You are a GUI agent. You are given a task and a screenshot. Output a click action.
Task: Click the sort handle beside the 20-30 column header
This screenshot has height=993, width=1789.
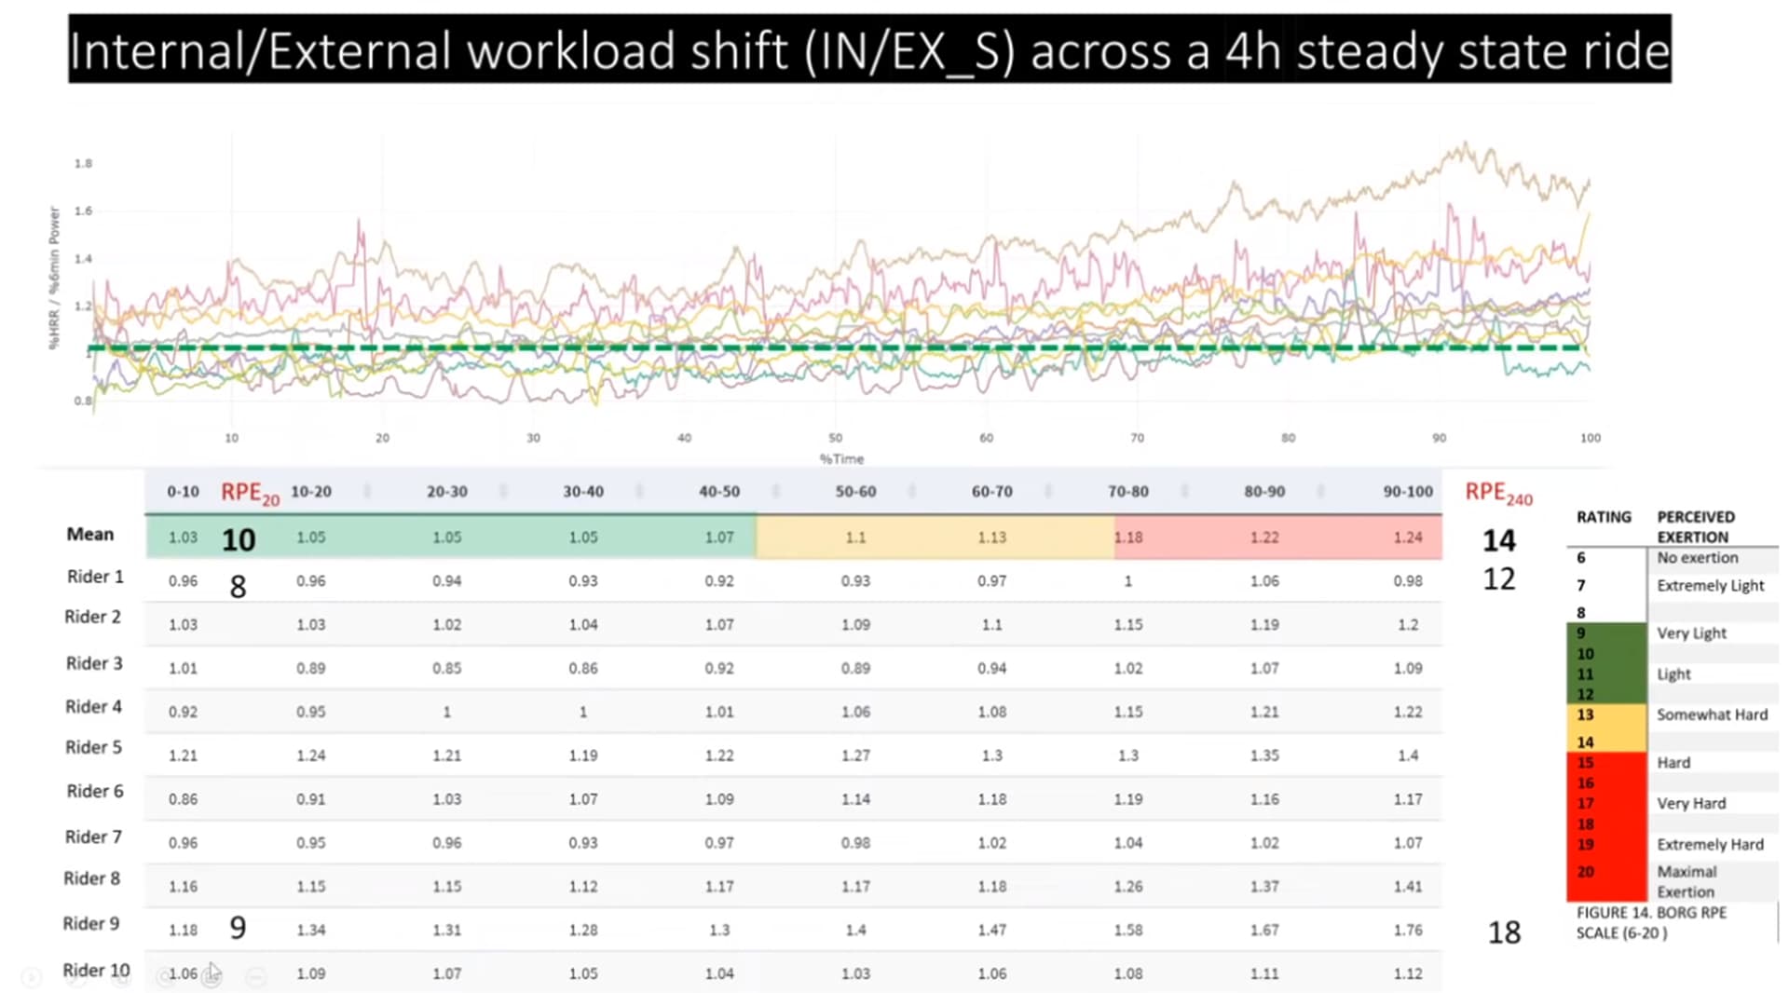[503, 491]
